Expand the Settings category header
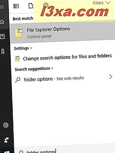The width and height of the screenshot is (115, 153). click(23, 48)
